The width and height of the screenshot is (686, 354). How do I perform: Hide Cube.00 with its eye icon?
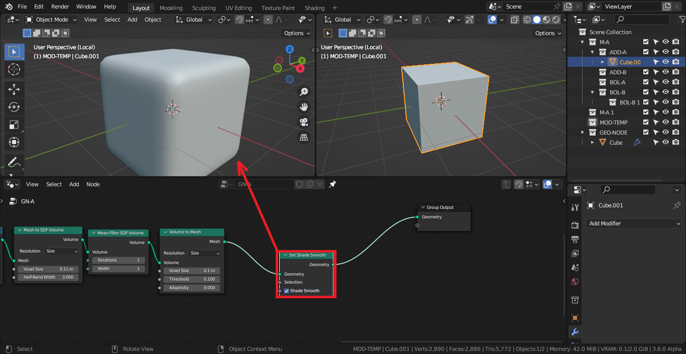click(666, 62)
